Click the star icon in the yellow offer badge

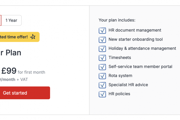click(x=33, y=37)
